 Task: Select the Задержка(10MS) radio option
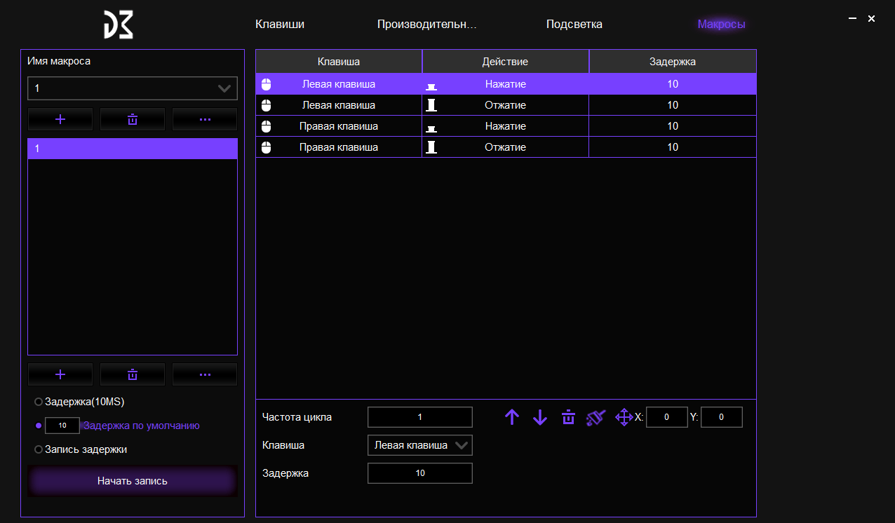point(39,402)
